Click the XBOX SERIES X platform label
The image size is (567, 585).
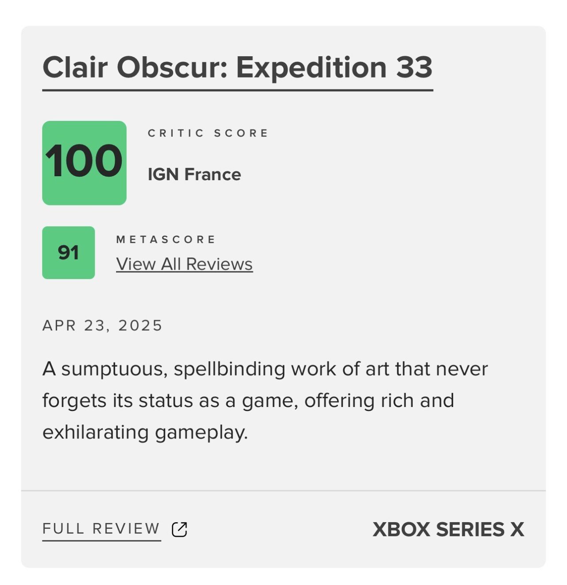(448, 529)
